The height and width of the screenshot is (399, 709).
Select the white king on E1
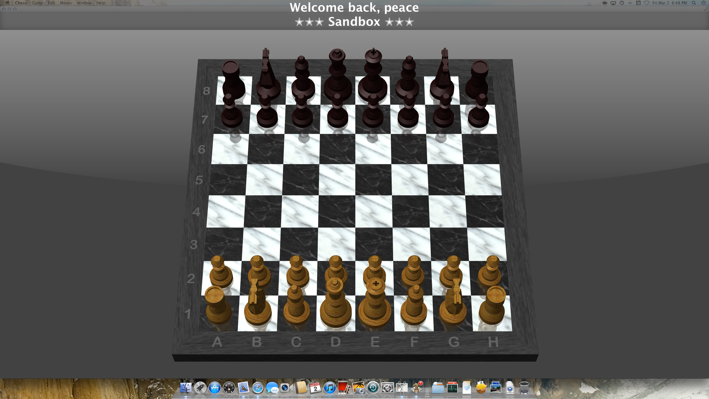pyautogui.click(x=375, y=305)
